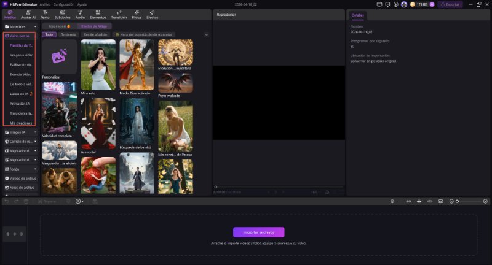
Task: Open the Filtros tool
Action: tap(137, 15)
